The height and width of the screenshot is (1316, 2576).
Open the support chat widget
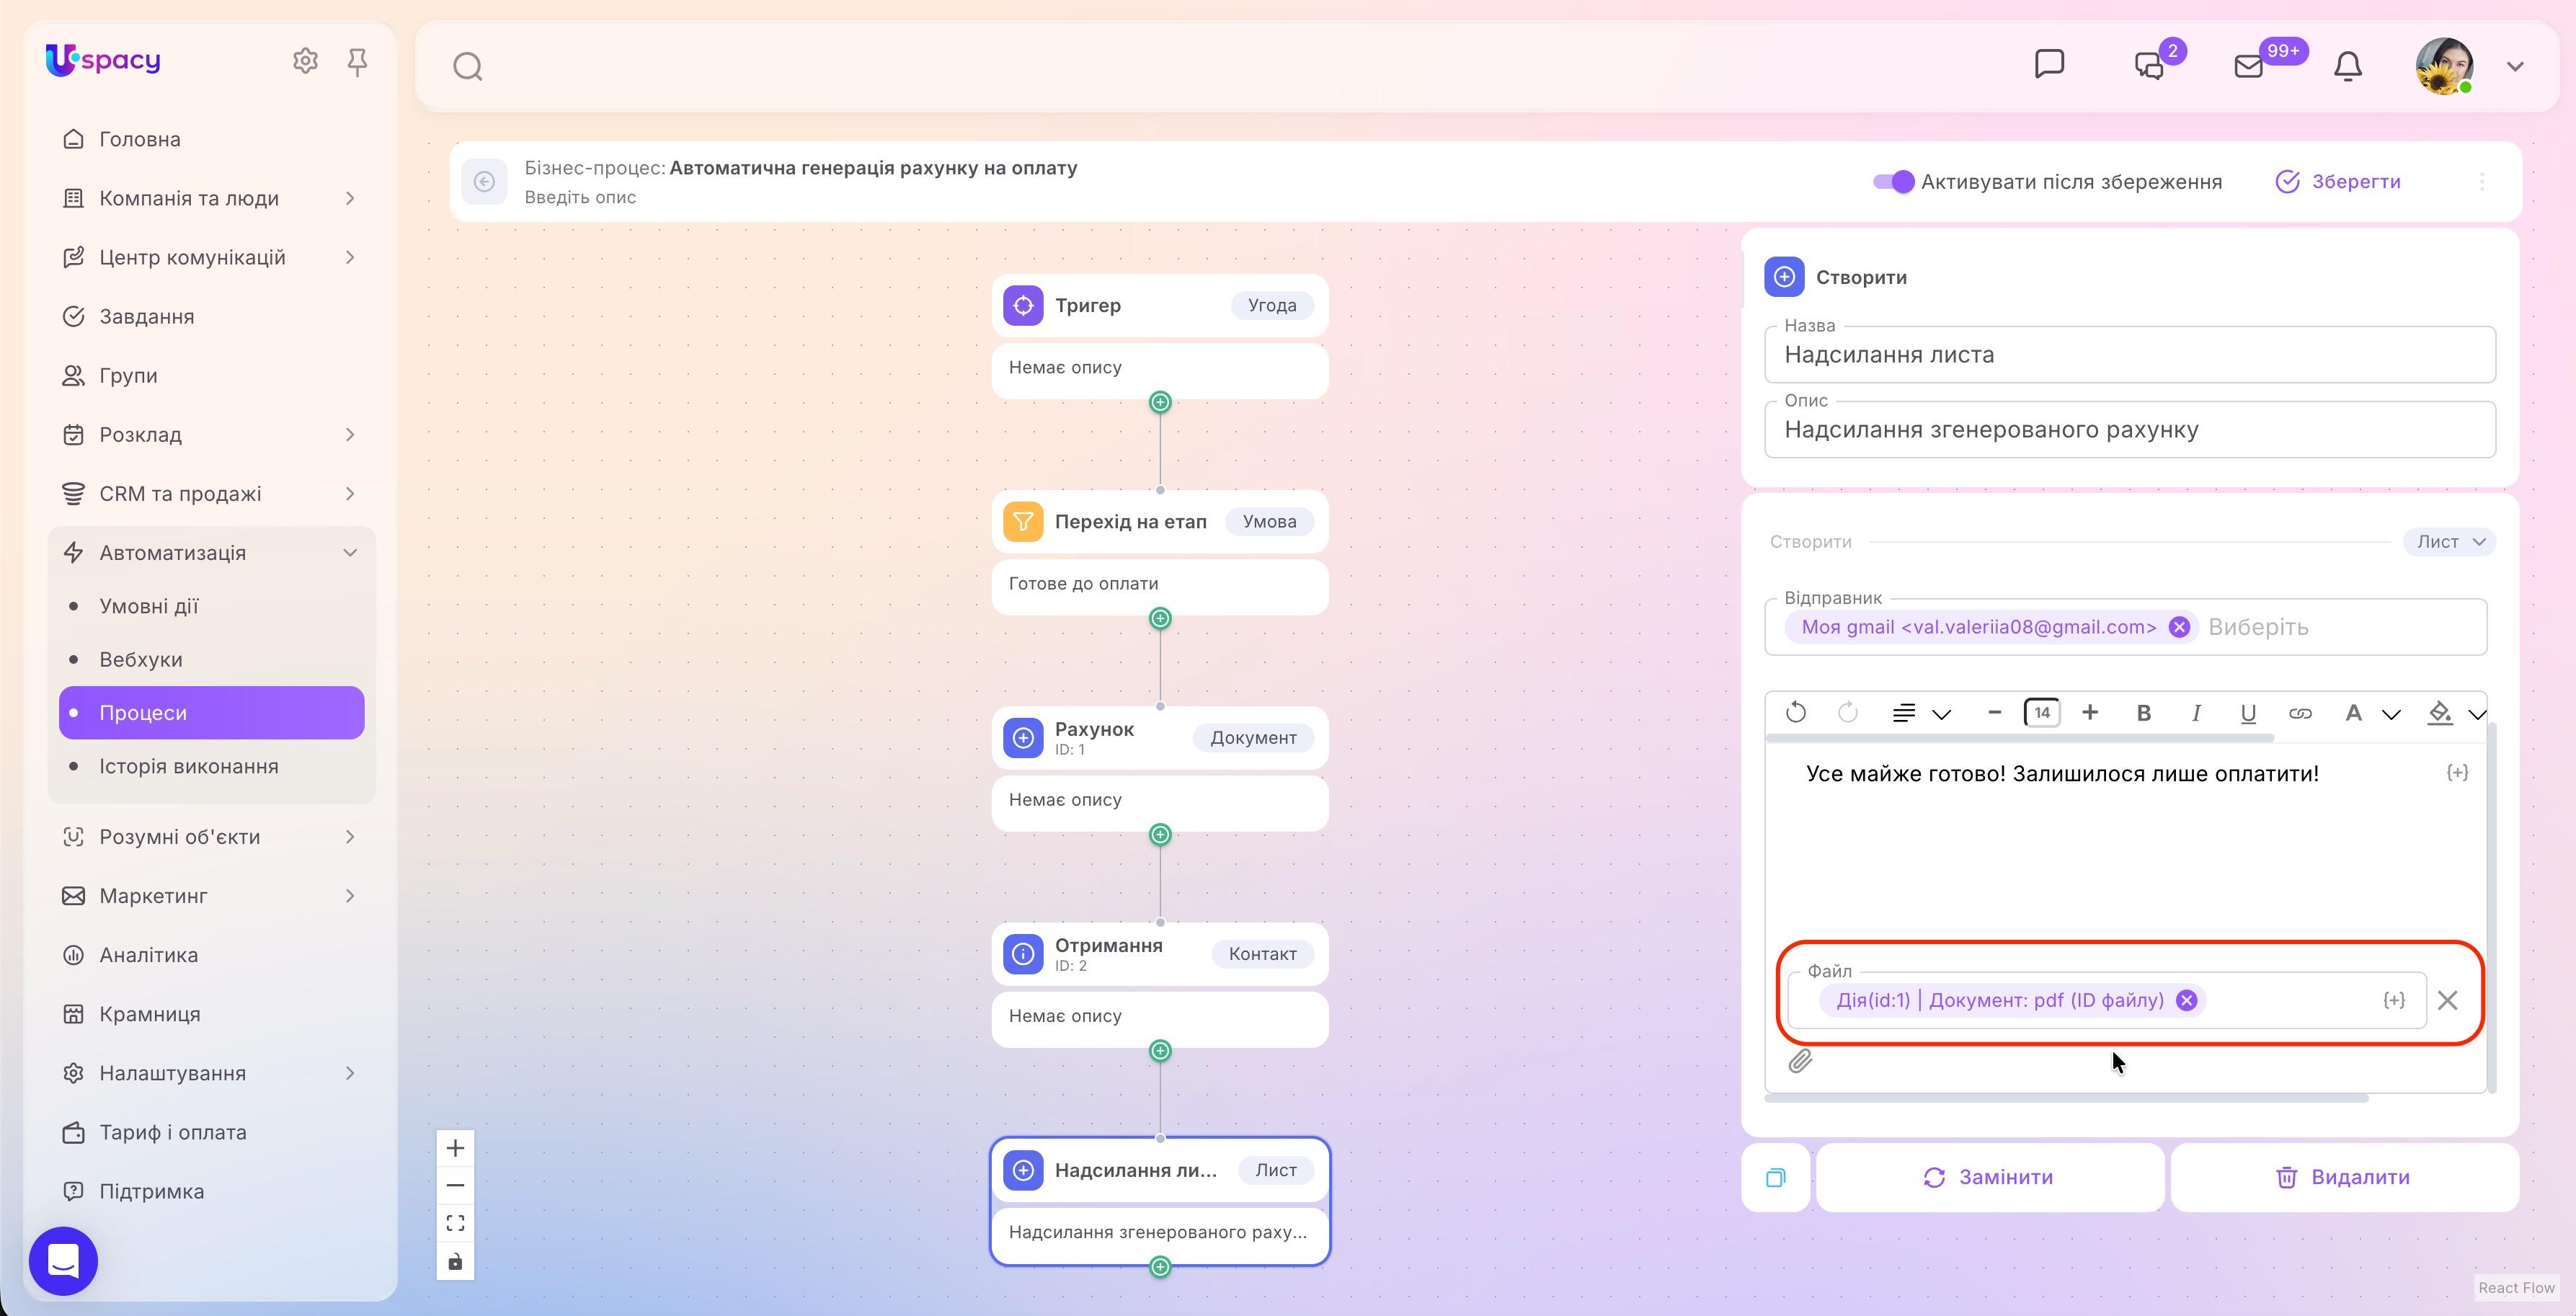63,1260
